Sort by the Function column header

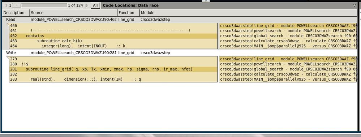pyautogui.click(x=129, y=13)
